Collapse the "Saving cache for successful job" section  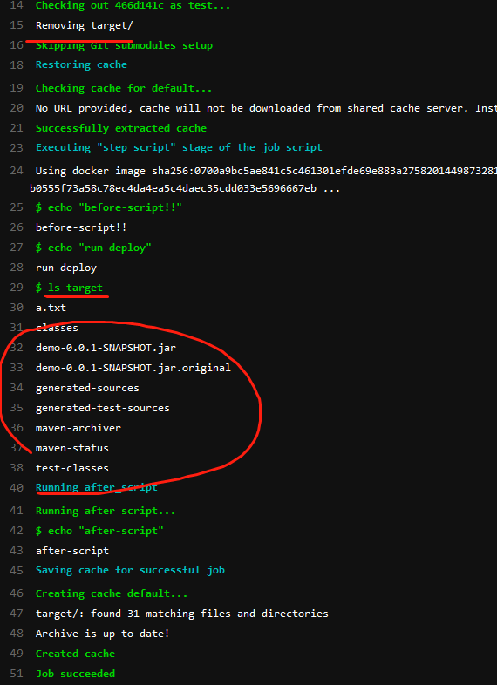click(130, 571)
